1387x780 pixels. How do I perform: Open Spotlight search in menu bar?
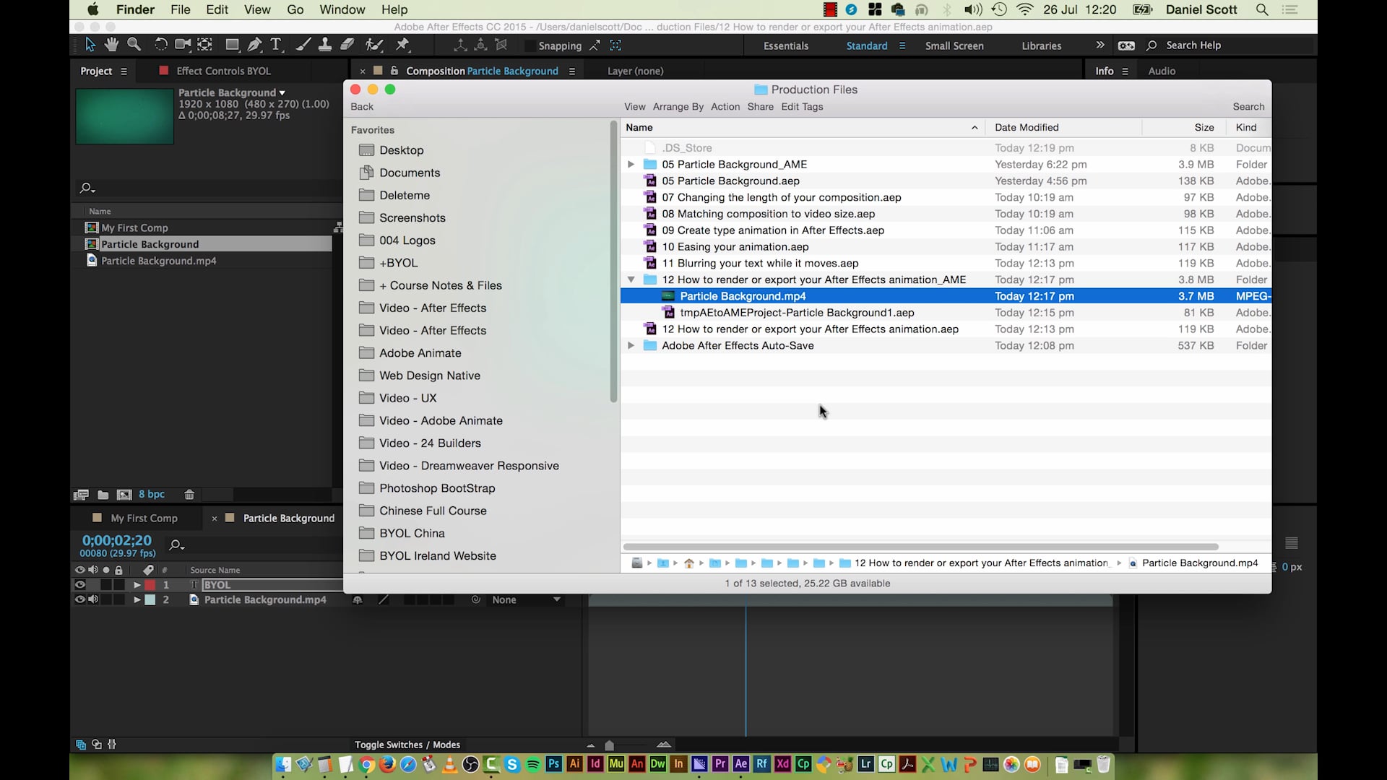(1262, 9)
